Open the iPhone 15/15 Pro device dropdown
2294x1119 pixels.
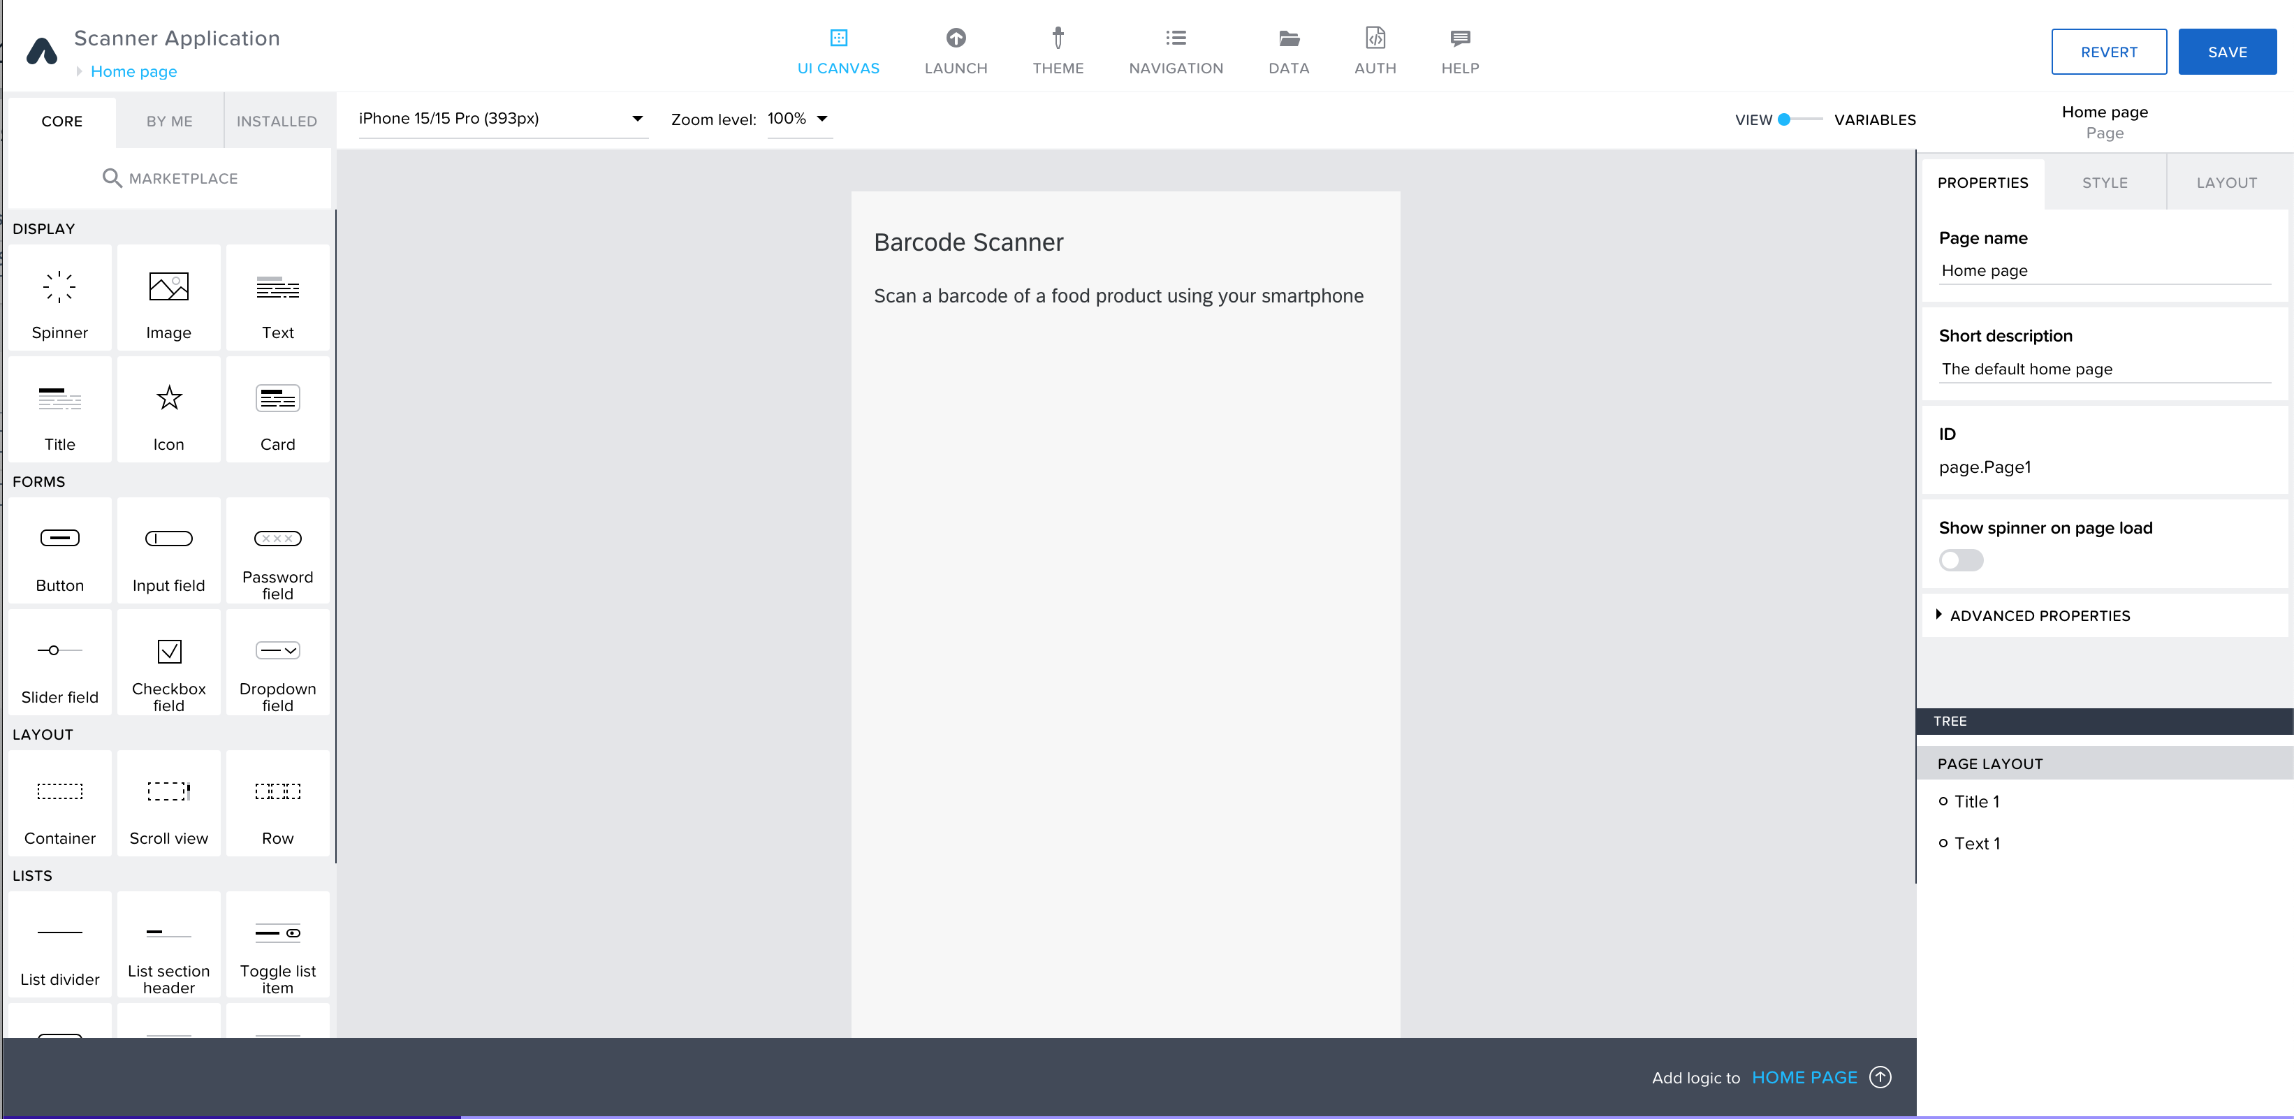[502, 119]
